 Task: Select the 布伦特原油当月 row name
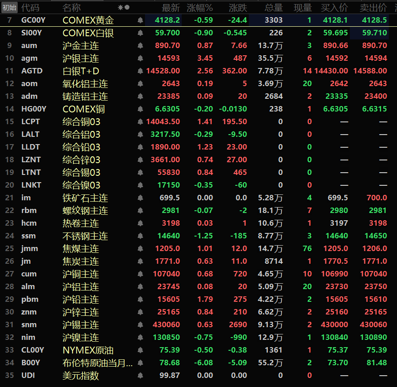97,363
